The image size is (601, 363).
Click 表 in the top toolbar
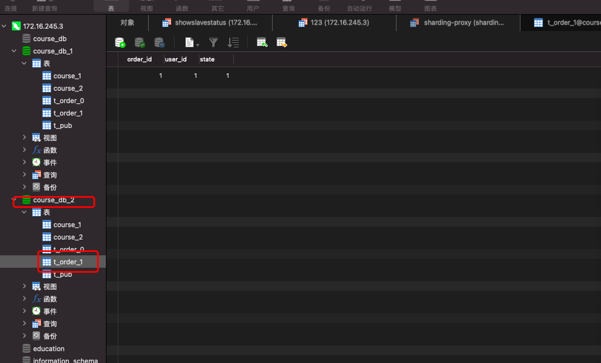(x=111, y=8)
